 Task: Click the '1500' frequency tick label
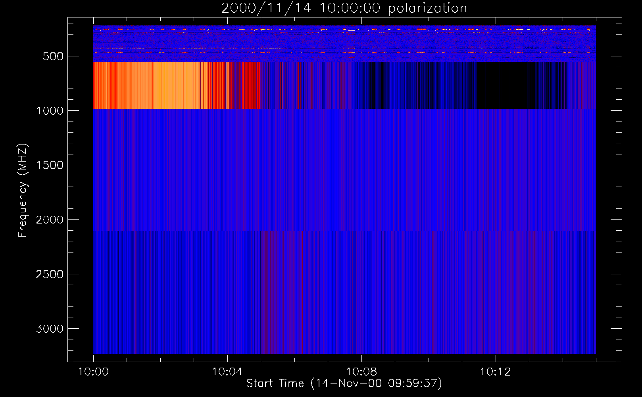50,165
